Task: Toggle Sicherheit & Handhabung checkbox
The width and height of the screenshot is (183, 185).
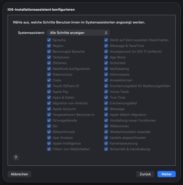Action: click(x=106, y=149)
